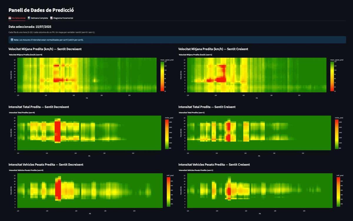
Task: Click the info icon inside the Nota banner
Action: coord(12,39)
